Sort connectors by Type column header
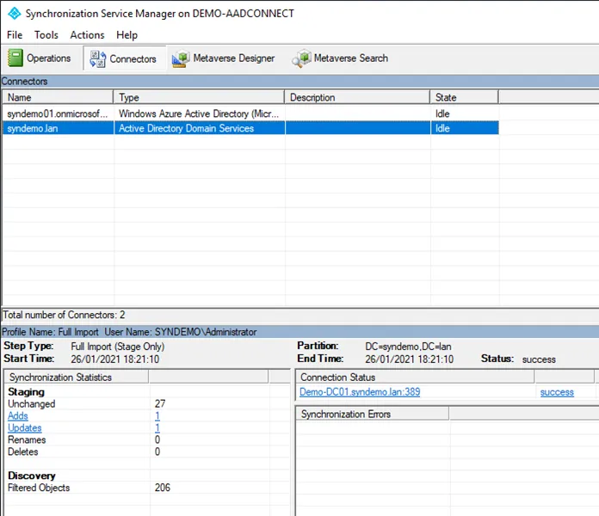 (x=198, y=97)
